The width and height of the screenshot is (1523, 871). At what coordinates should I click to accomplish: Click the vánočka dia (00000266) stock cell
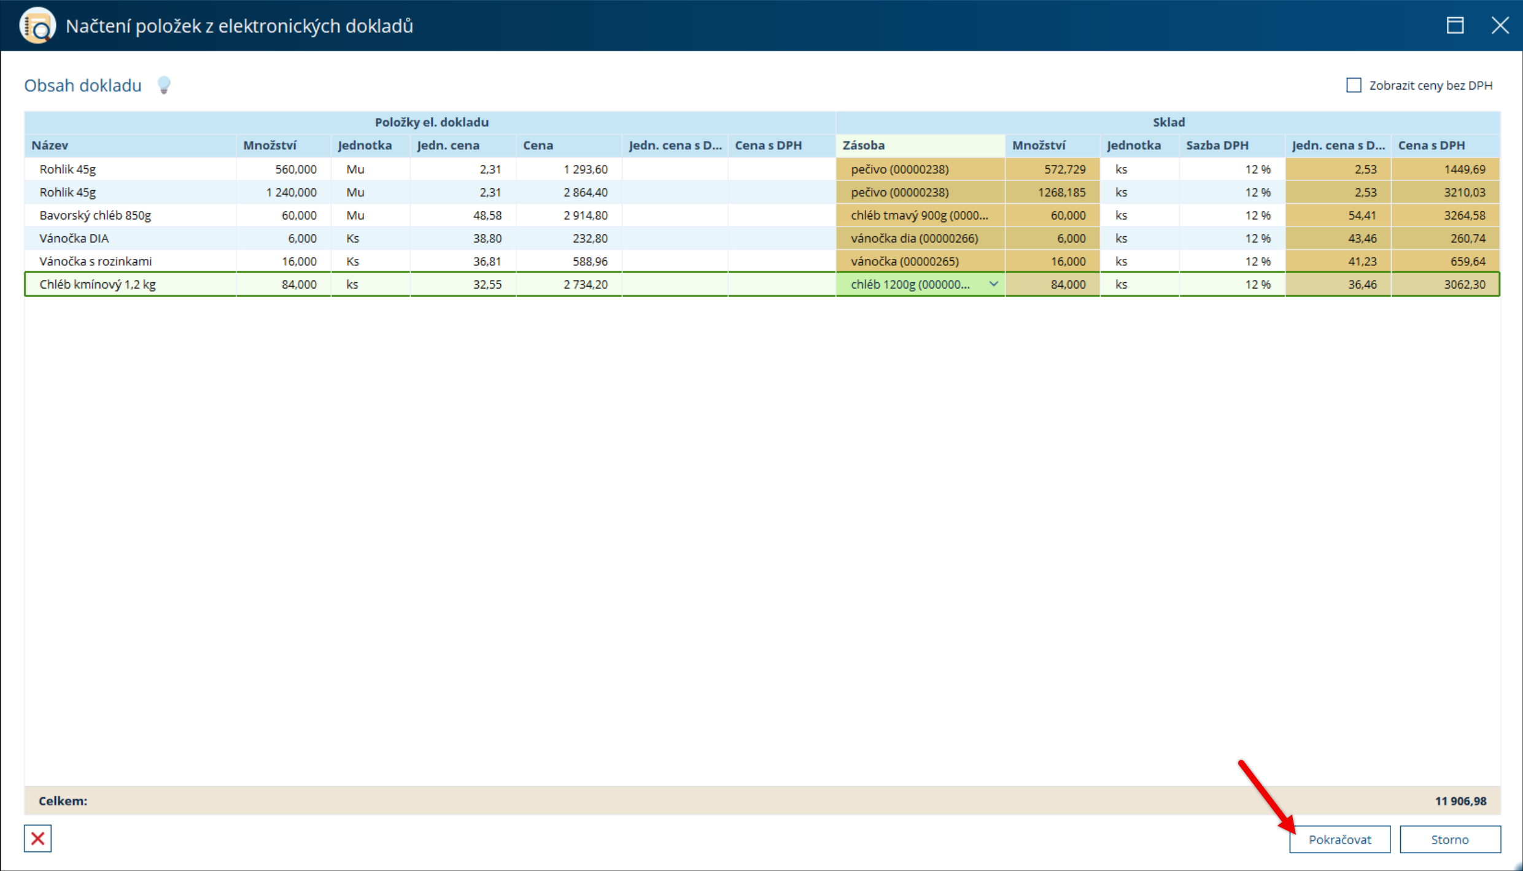click(914, 238)
